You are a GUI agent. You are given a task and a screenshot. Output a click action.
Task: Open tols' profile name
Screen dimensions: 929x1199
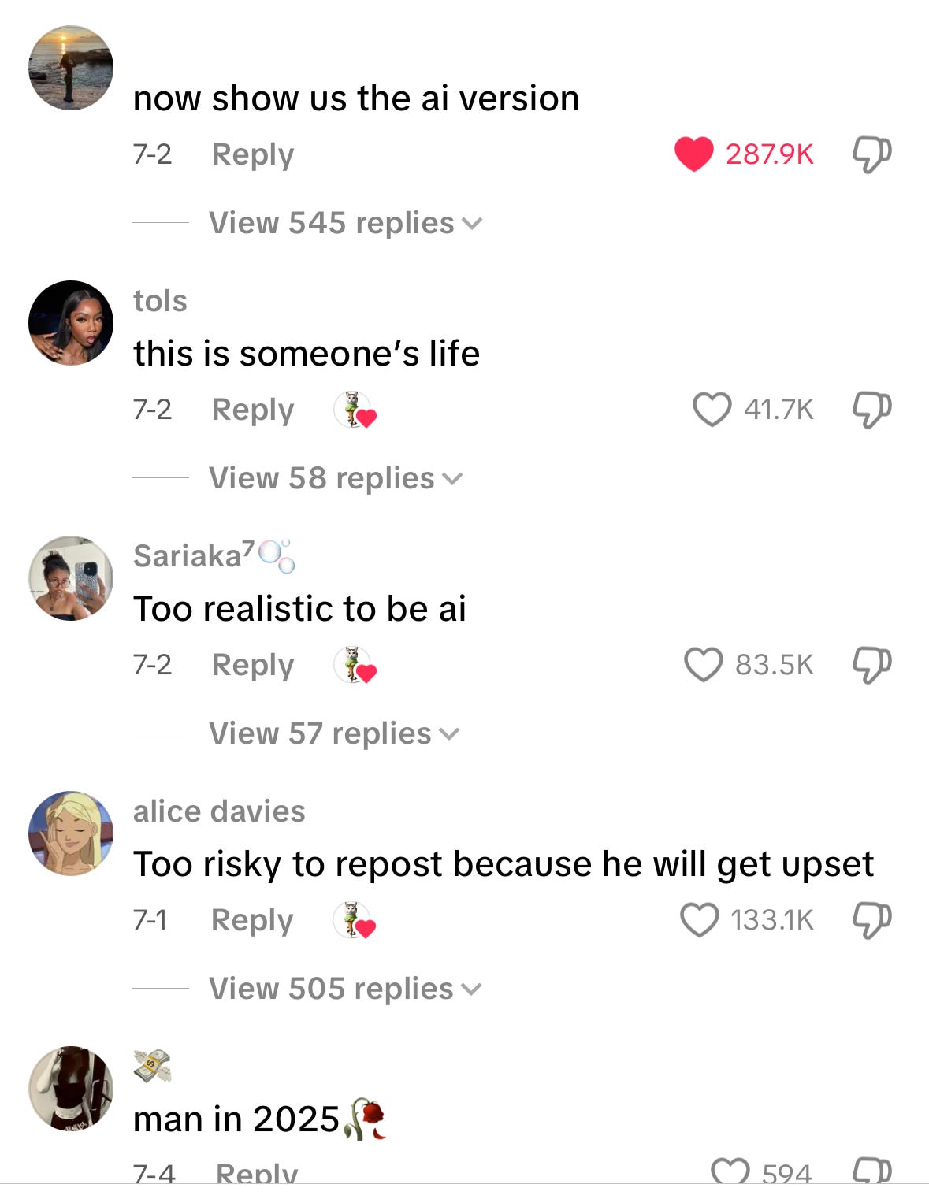click(160, 301)
